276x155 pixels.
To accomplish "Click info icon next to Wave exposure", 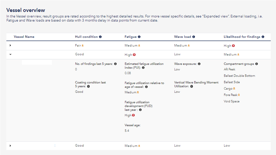I will coord(199,64).
